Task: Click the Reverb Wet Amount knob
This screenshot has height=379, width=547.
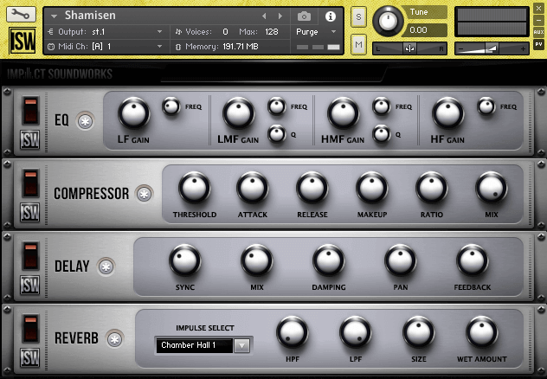Action: (482, 332)
